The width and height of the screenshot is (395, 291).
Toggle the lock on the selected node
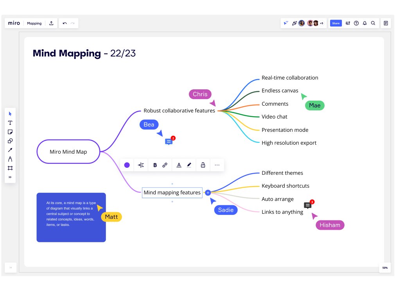(203, 165)
